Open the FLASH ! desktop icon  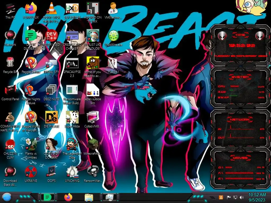[x=113, y=66]
